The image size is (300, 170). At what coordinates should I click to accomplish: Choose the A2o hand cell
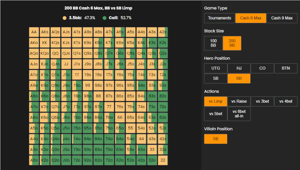click(34, 160)
